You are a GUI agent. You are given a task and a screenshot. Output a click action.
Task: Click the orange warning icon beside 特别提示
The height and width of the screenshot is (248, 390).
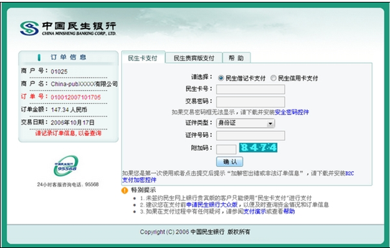click(x=125, y=191)
